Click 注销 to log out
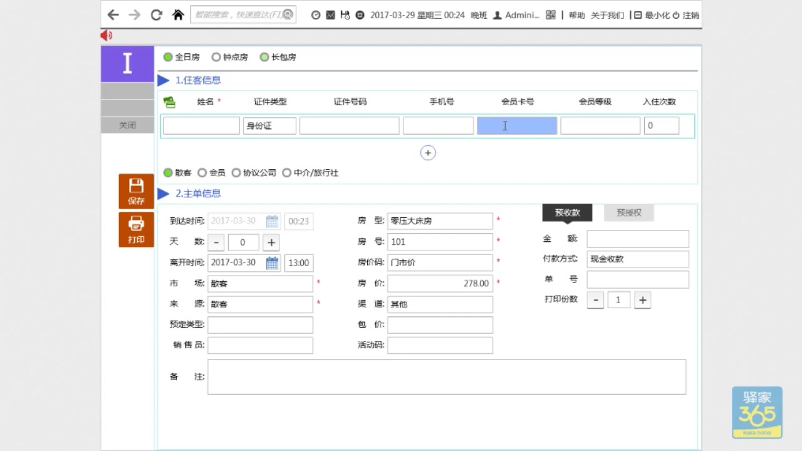 (685, 15)
